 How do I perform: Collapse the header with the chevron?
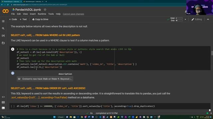tap(208, 20)
